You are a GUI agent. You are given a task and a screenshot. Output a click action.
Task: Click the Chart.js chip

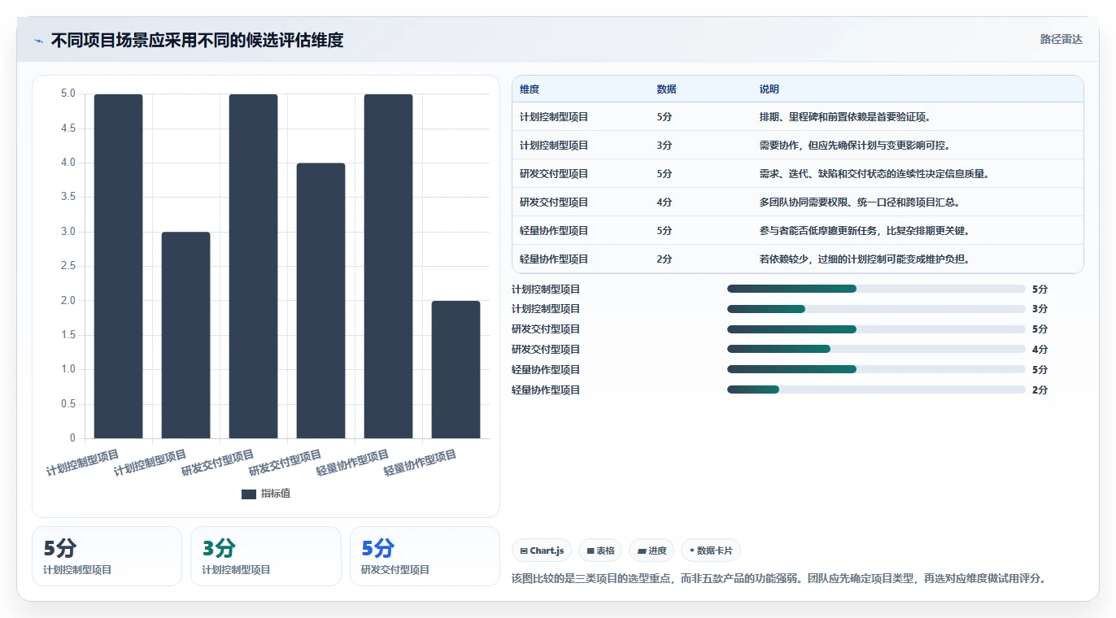[542, 551]
